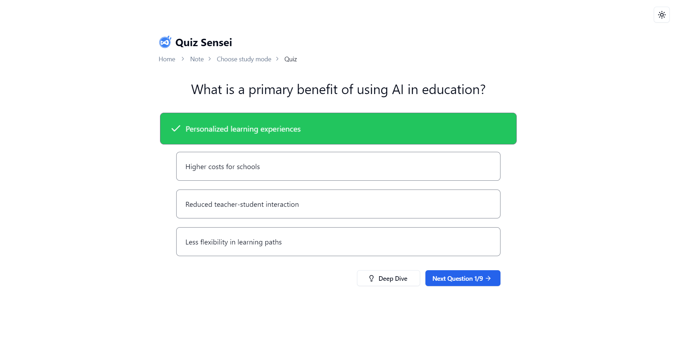Click the Quiz Sensei title text
Viewport: 676px width, 347px height.
[203, 43]
